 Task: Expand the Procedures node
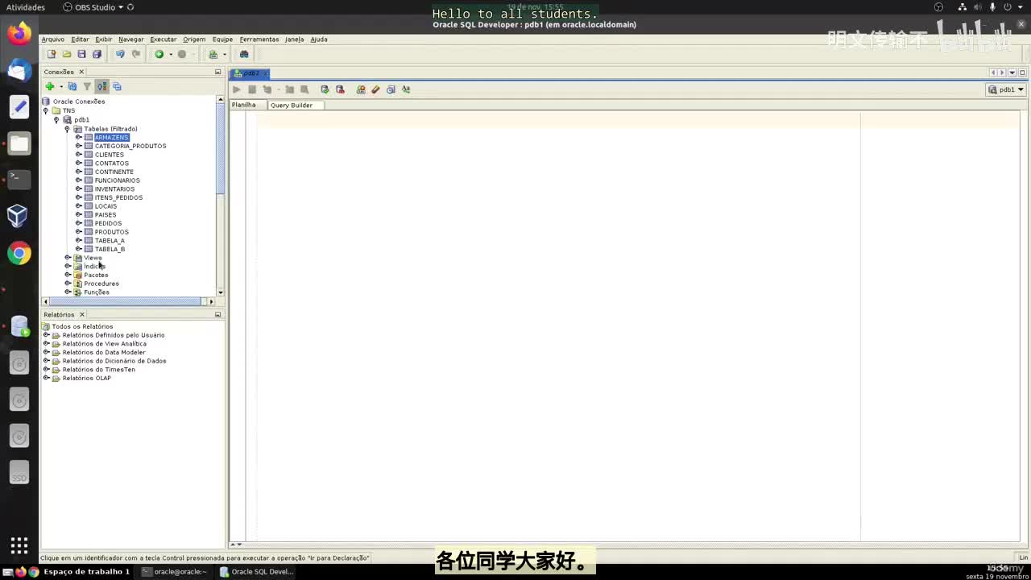tap(68, 284)
